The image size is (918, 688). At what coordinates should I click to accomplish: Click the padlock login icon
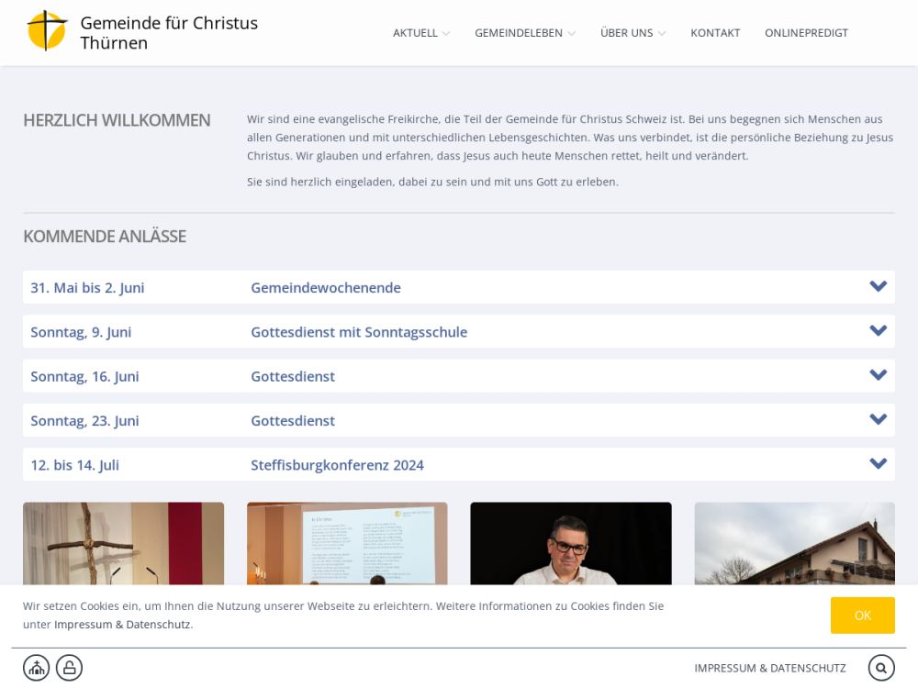click(69, 668)
